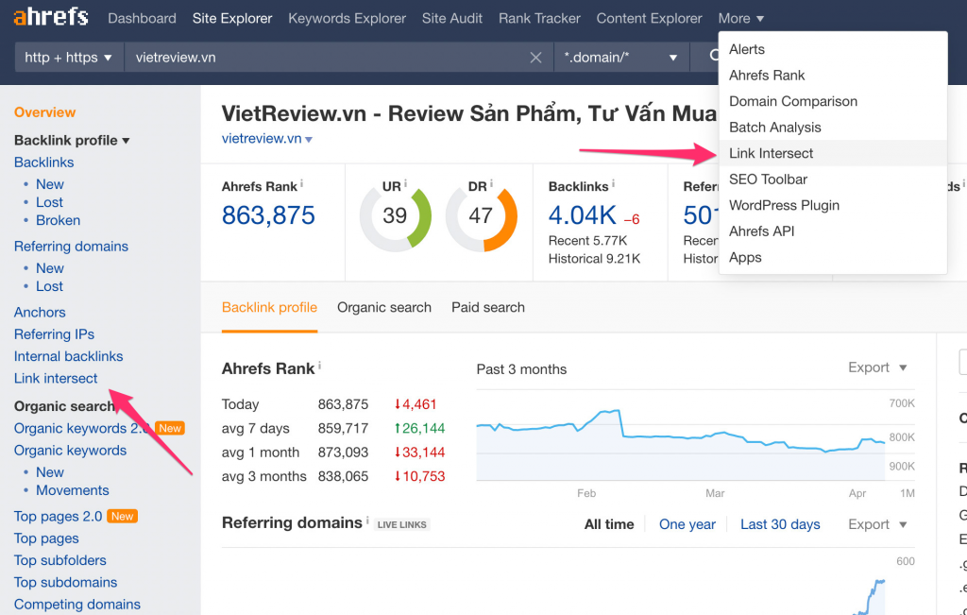The height and width of the screenshot is (615, 967).
Task: Open Overview in the sidebar
Action: (45, 112)
